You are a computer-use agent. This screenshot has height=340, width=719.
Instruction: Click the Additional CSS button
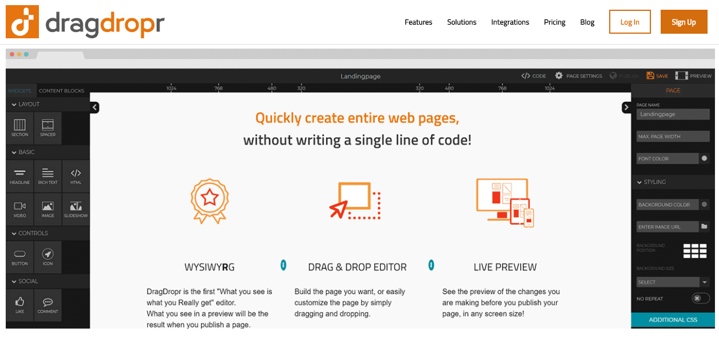click(673, 320)
